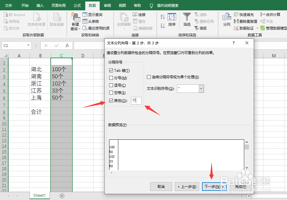Viewport: 287px width, 200px height.
Task: Expand the Data Validation (数据验证) dropdown arrow
Action: (257, 28)
